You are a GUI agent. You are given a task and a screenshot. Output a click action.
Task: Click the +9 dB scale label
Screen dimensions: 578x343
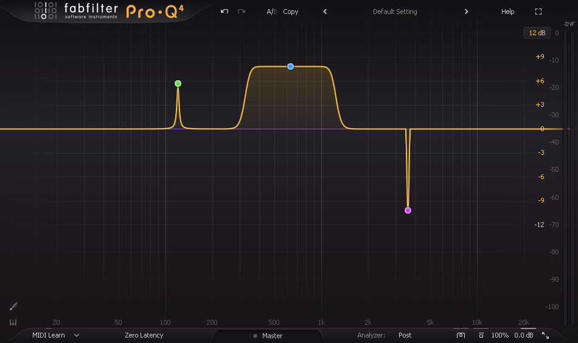540,56
